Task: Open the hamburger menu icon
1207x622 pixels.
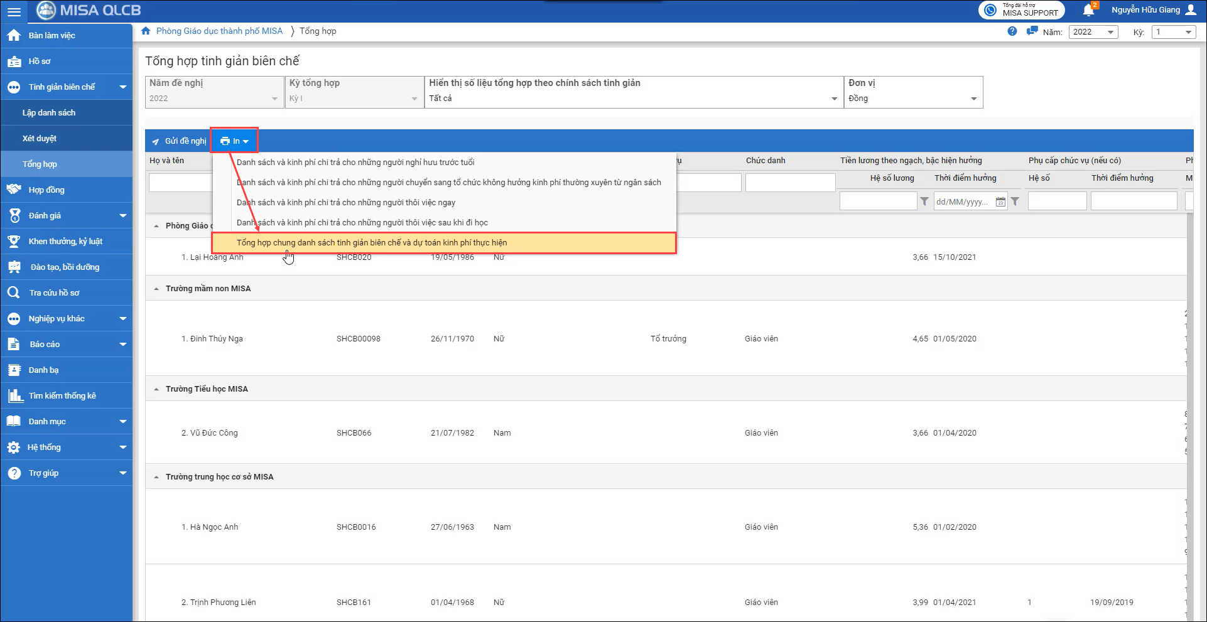Action: pyautogui.click(x=14, y=11)
